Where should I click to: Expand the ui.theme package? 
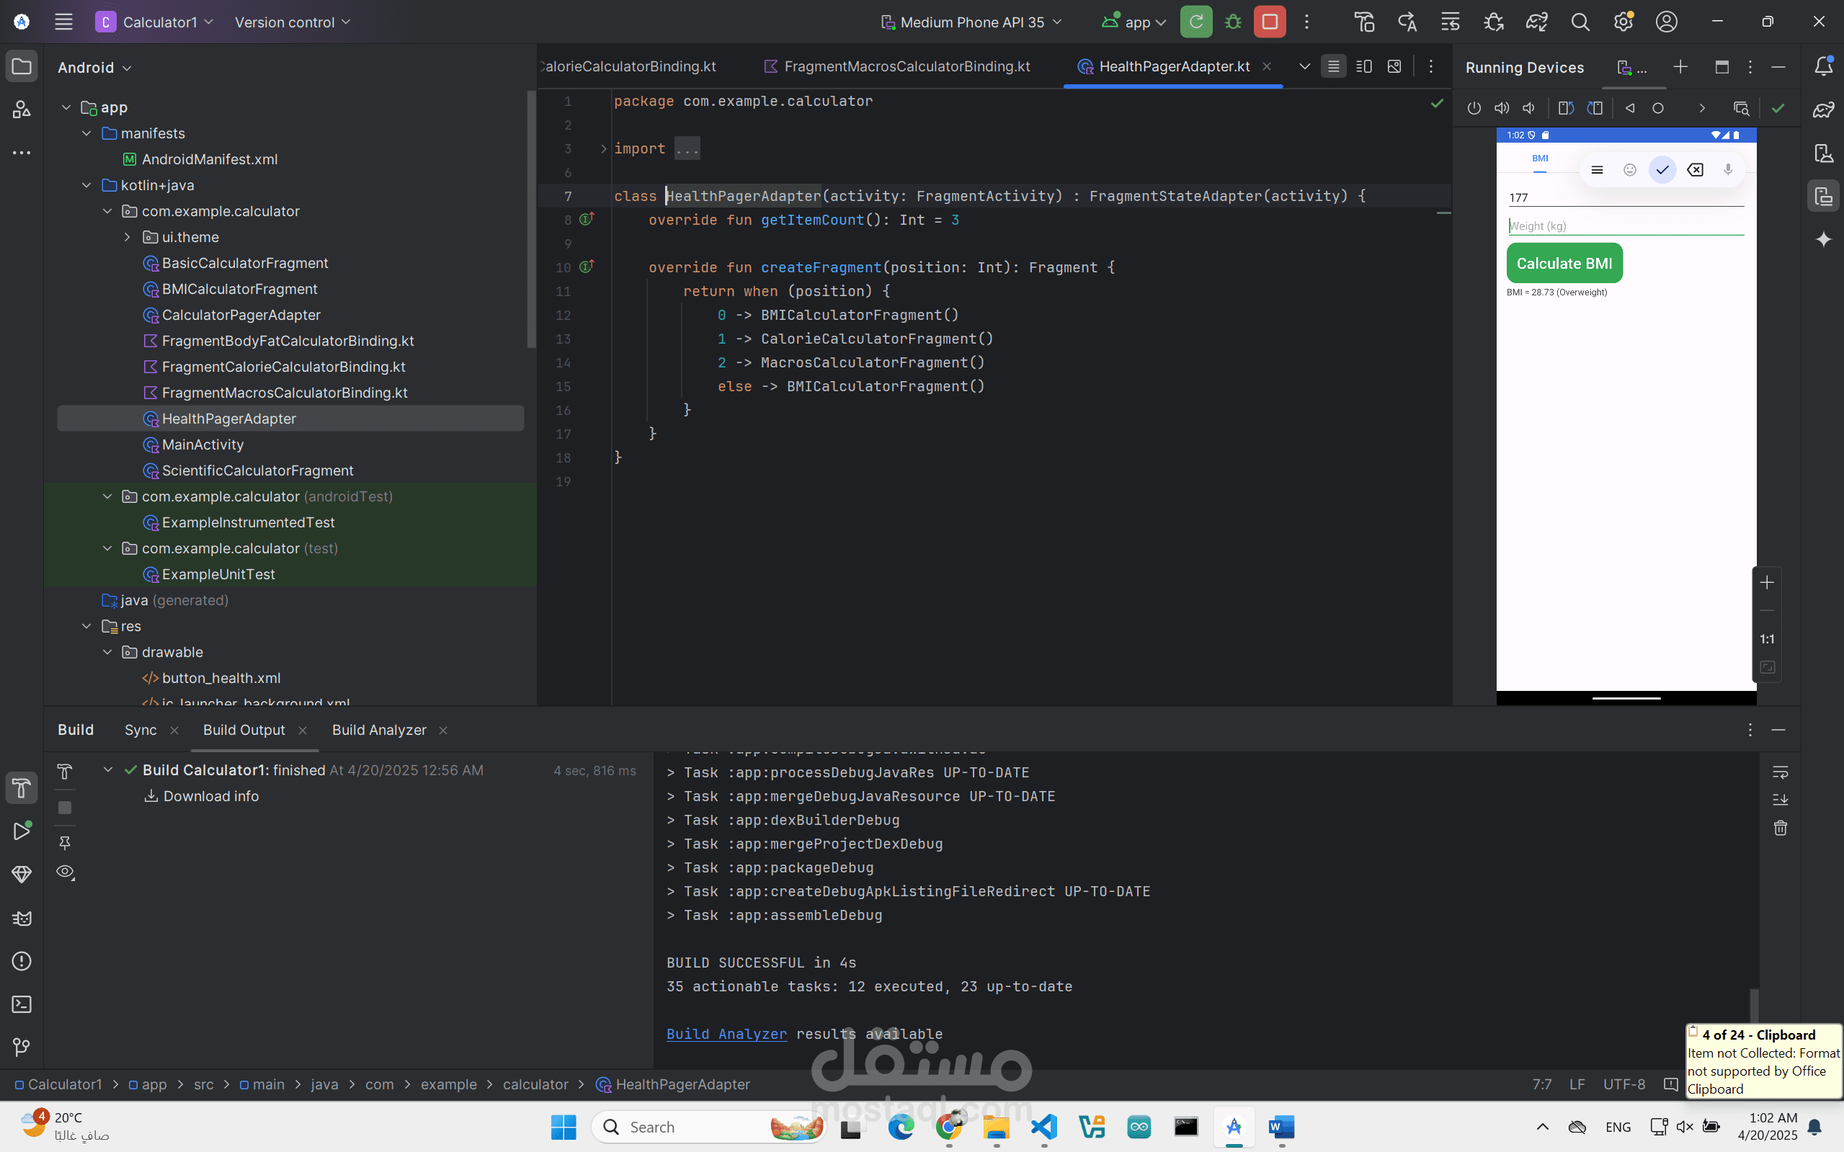tap(128, 237)
